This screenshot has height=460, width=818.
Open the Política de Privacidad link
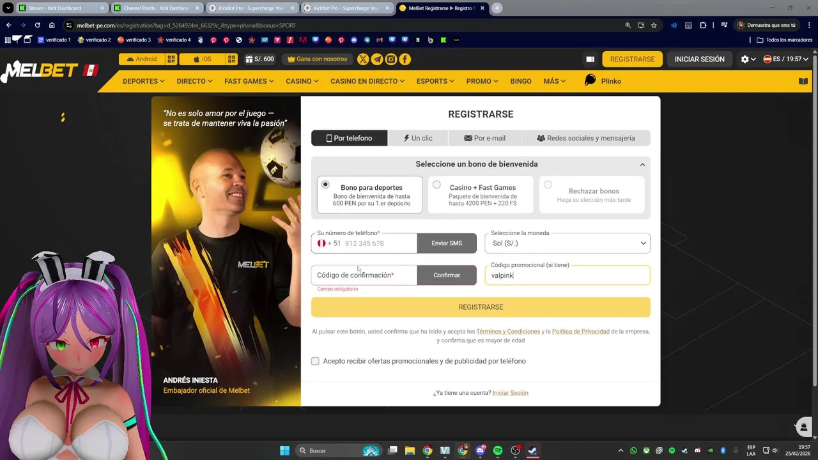coord(580,332)
